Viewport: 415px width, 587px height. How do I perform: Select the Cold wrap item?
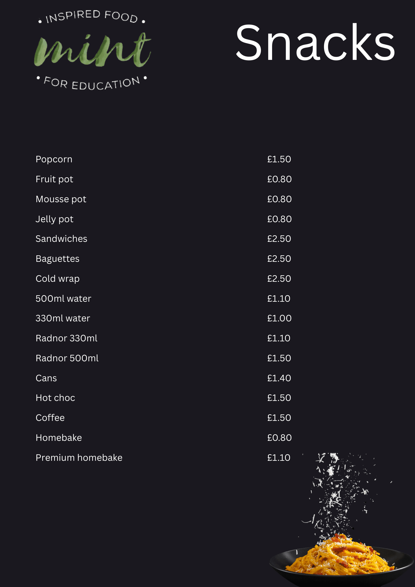click(x=58, y=279)
